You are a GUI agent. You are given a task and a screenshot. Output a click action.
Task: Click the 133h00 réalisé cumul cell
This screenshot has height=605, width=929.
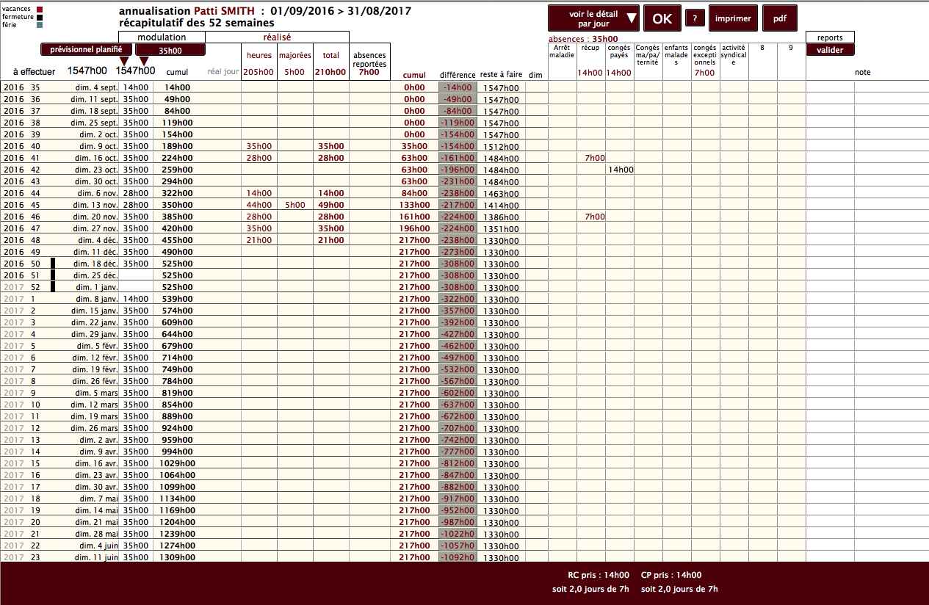[413, 205]
